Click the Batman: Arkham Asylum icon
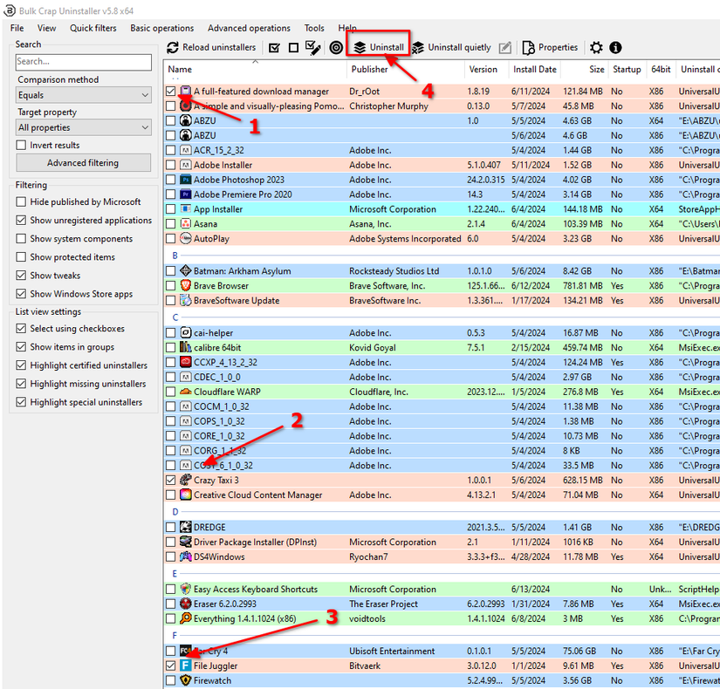Viewport: 720px width, 689px height. click(x=186, y=270)
